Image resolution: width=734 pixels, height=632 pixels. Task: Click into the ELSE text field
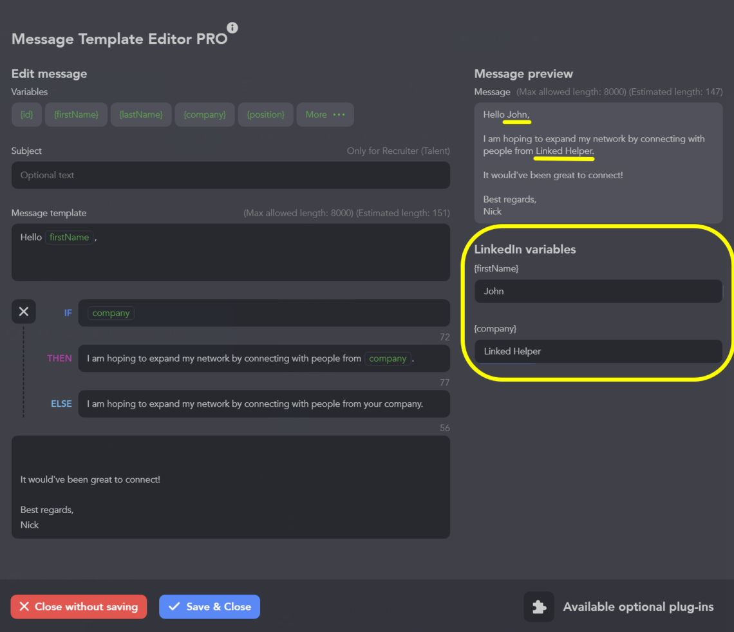click(x=264, y=404)
